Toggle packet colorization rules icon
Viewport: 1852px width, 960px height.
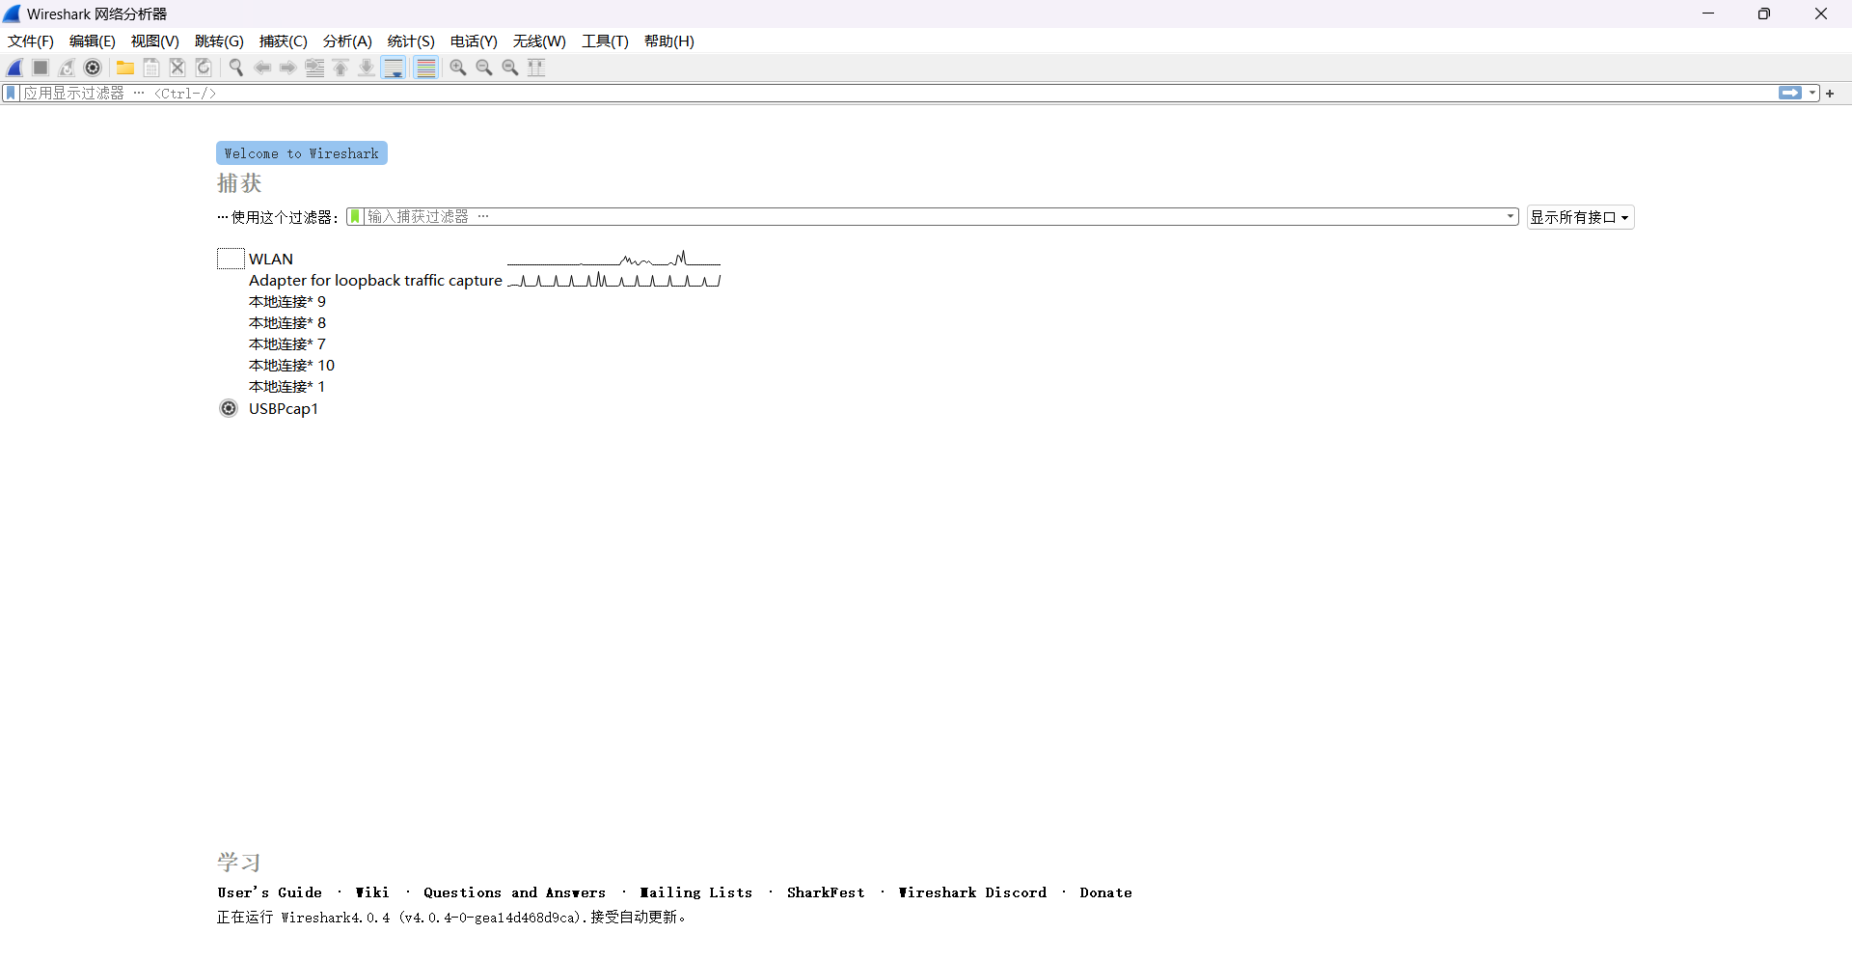point(426,68)
